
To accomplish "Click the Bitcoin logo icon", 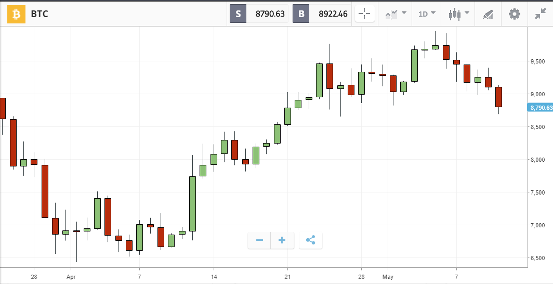I will pos(16,14).
